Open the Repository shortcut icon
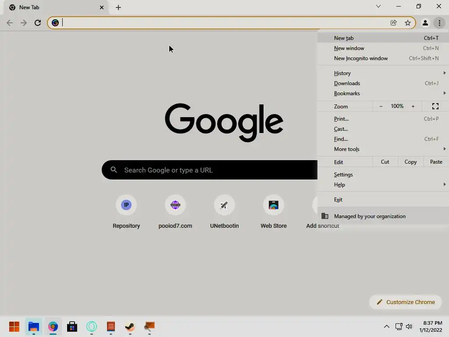The height and width of the screenshot is (337, 449). (126, 205)
